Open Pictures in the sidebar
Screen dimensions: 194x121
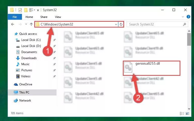point(27,70)
